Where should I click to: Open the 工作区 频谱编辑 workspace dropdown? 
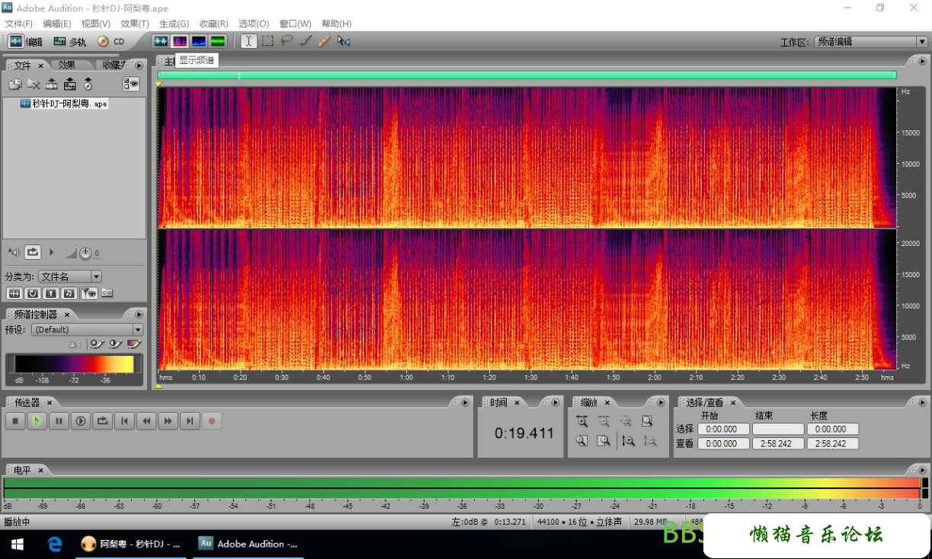pyautogui.click(x=870, y=42)
